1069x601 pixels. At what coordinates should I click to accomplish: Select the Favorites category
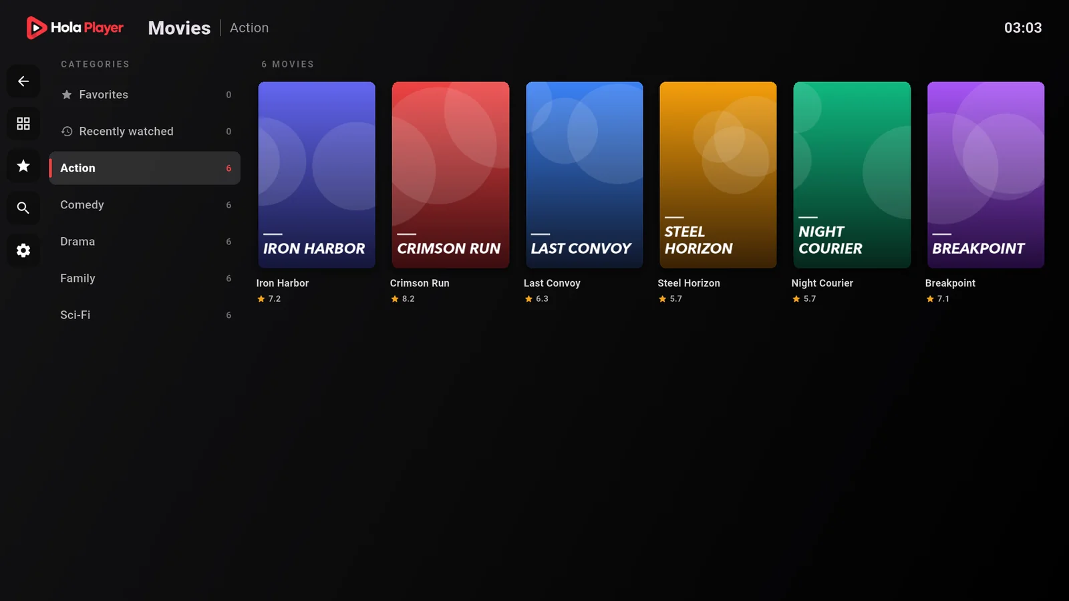click(145, 95)
